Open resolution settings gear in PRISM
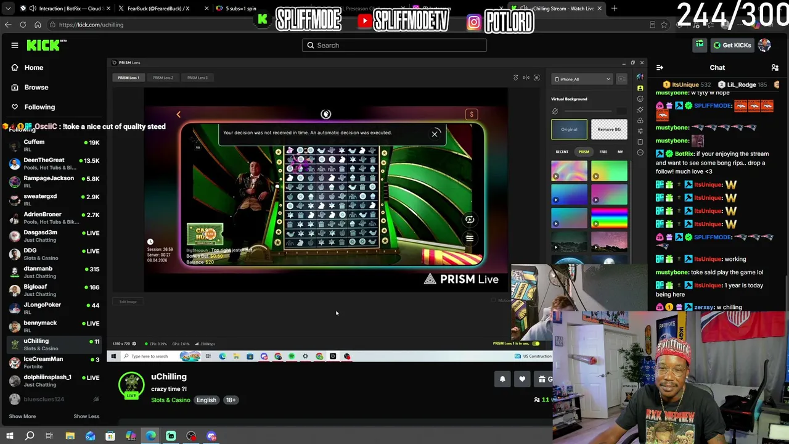This screenshot has width=789, height=444. point(134,343)
